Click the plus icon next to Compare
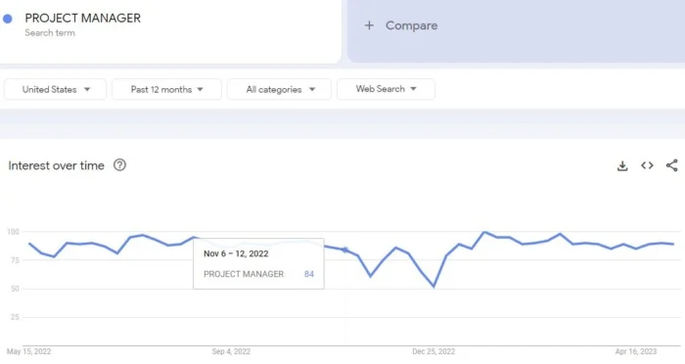The height and width of the screenshot is (364, 685). (x=369, y=25)
